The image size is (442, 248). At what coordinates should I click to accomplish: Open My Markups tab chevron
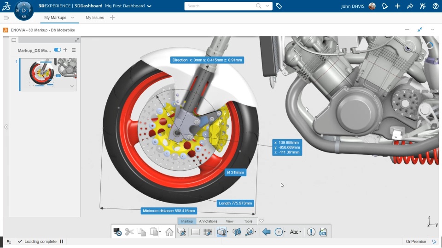(x=72, y=18)
